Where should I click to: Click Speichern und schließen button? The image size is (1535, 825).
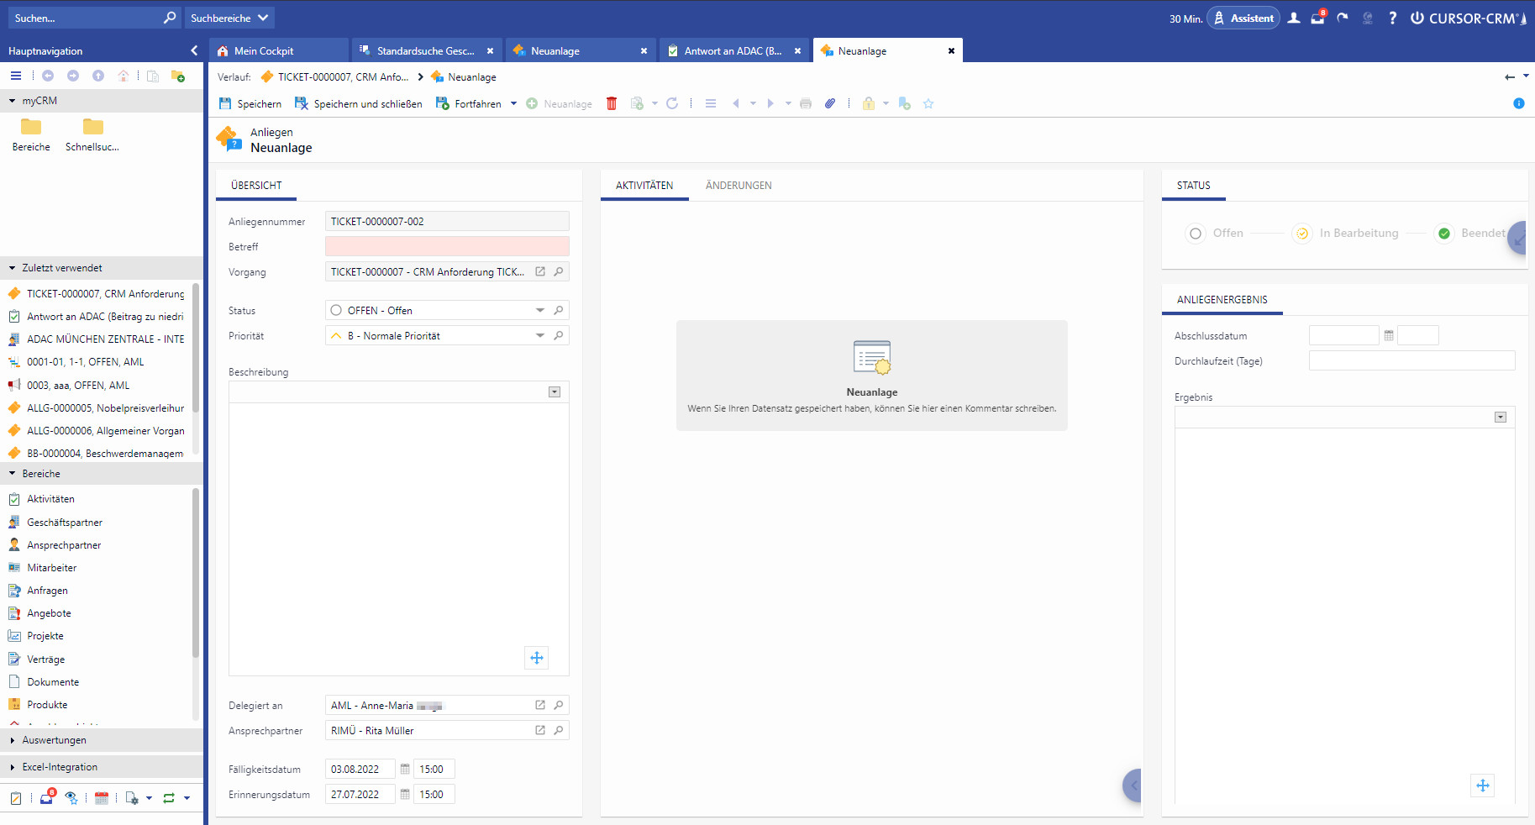359,103
